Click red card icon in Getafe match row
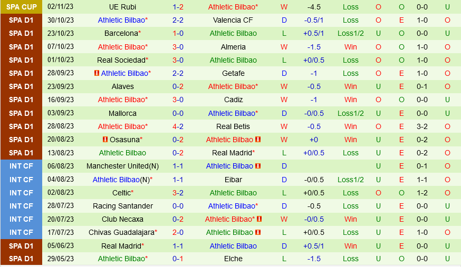The image size is (461, 267). (x=97, y=73)
